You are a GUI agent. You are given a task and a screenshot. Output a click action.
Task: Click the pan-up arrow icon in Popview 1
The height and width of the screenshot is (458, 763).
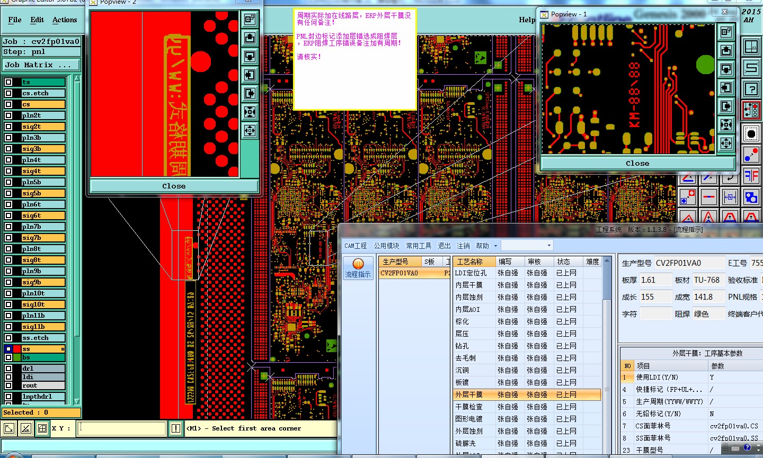tap(726, 50)
